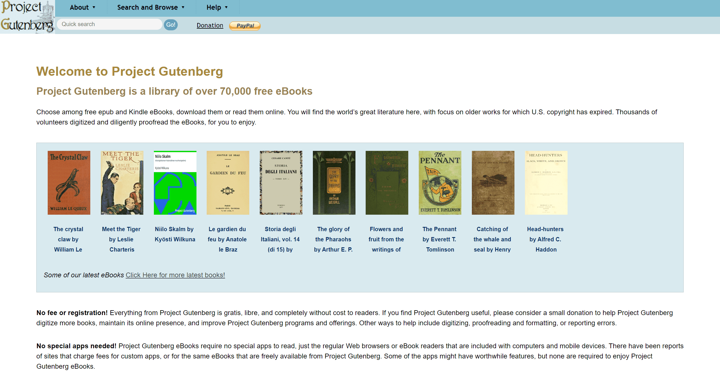Open the Meet the Tiger cover image
The height and width of the screenshot is (380, 720).
point(122,183)
